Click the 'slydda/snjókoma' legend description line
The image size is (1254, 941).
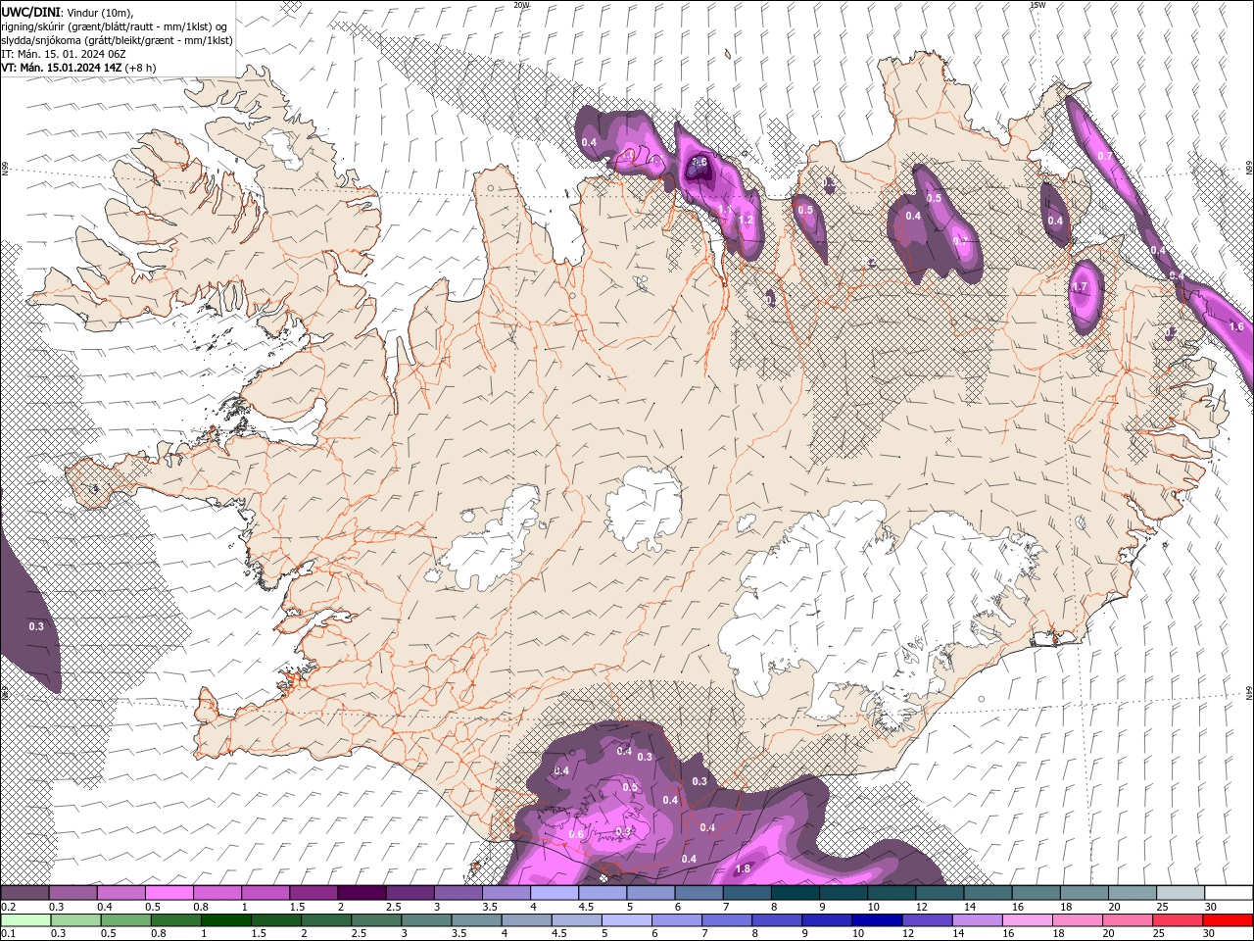[x=118, y=40]
